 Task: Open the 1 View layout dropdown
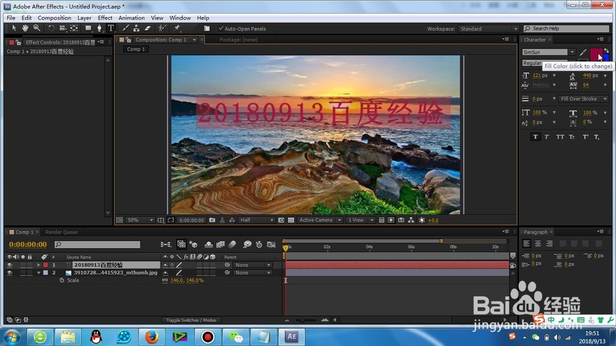tap(360, 220)
